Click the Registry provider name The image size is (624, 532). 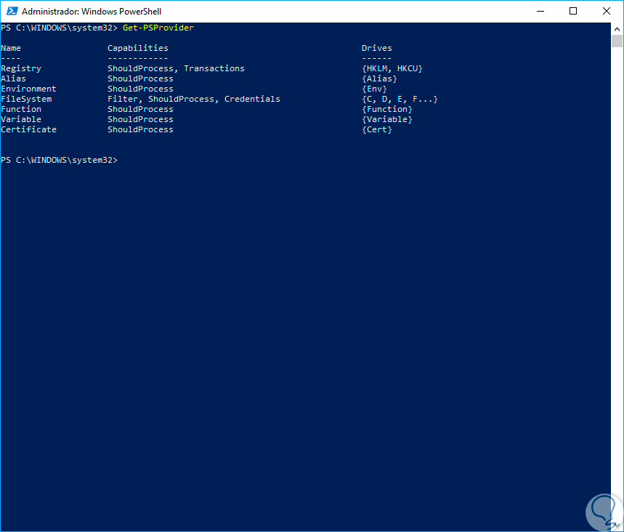(x=21, y=68)
